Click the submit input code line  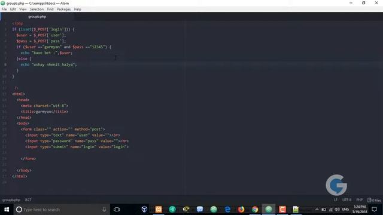tap(77, 147)
